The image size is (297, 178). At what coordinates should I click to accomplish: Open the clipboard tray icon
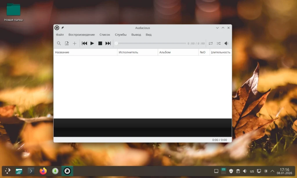(x=238, y=171)
